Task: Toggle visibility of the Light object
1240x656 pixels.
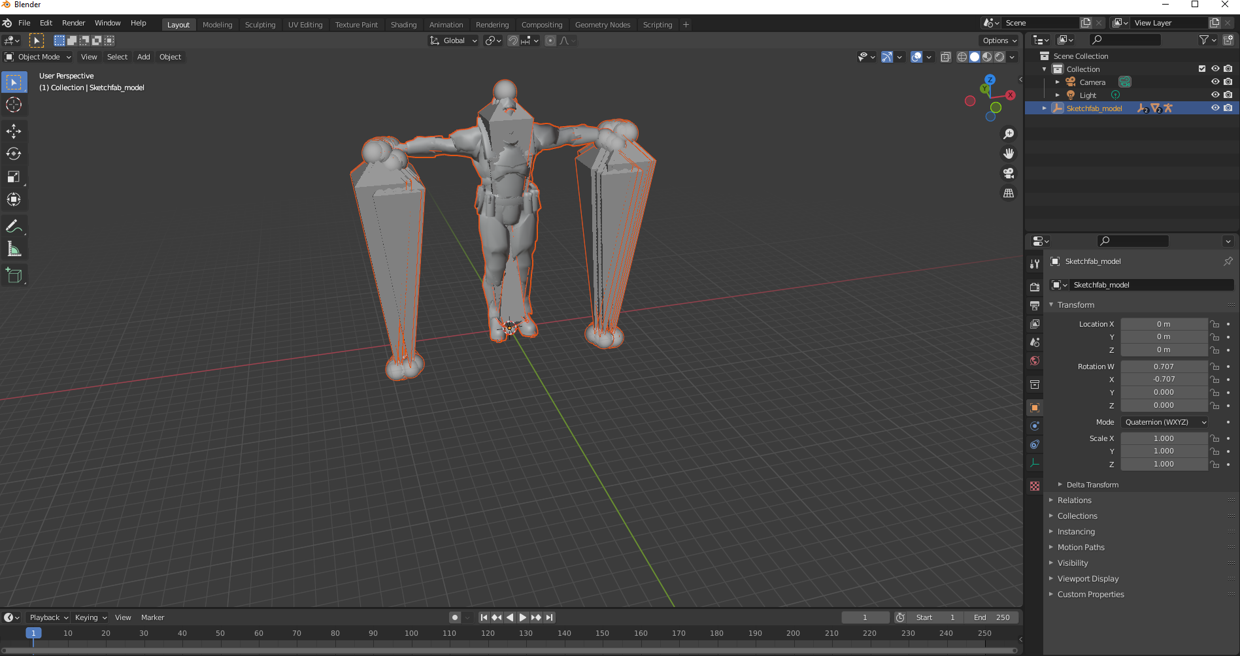Action: 1215,95
